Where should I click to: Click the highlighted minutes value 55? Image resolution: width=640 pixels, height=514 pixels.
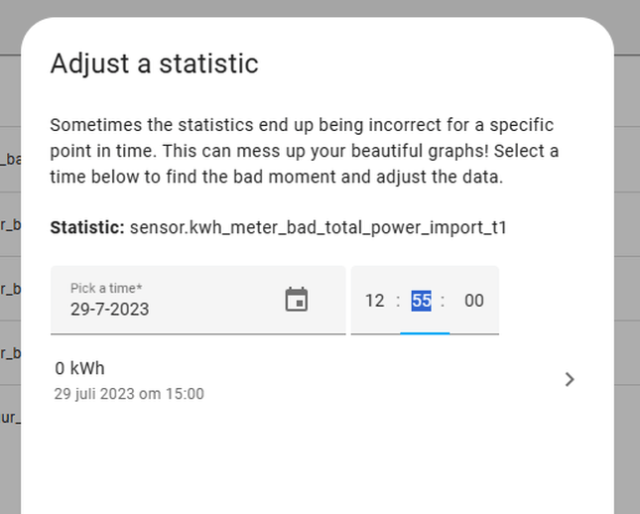pyautogui.click(x=421, y=301)
